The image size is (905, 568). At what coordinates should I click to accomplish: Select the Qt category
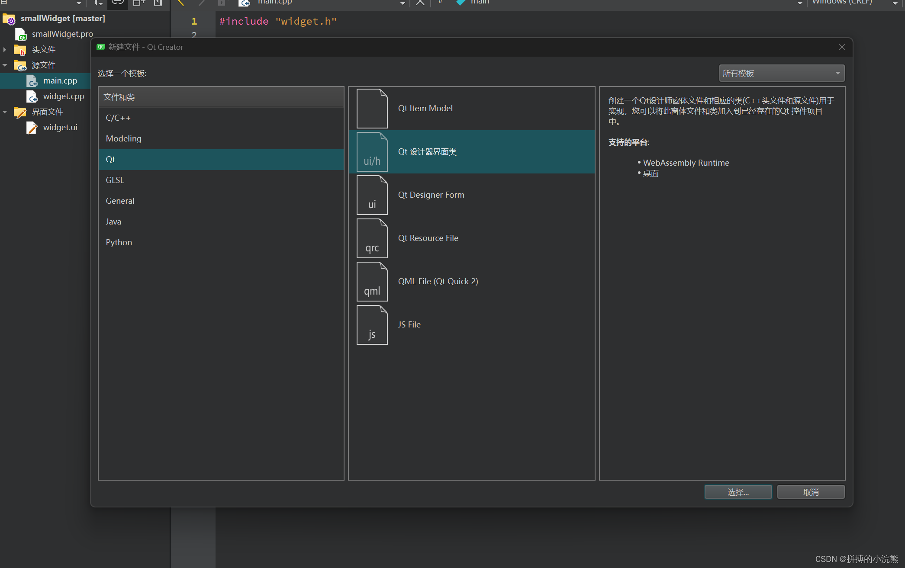coord(221,160)
